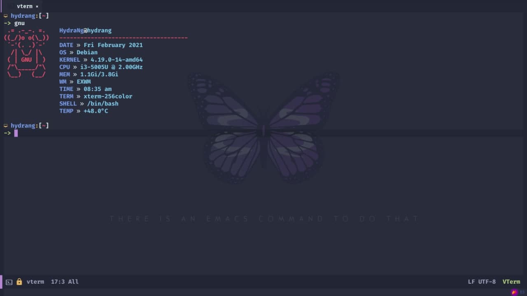This screenshot has width=527, height=296.
Task: Close the vterm tab with the x
Action: click(x=37, y=7)
